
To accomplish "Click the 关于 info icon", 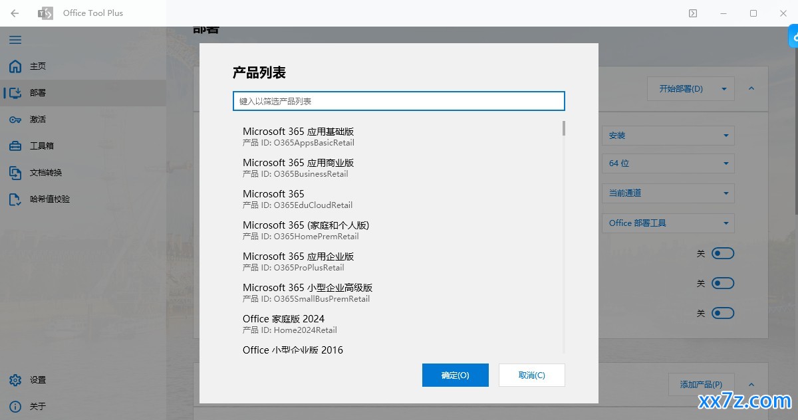I will (15, 406).
